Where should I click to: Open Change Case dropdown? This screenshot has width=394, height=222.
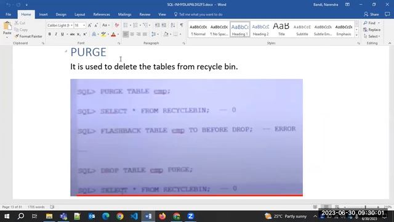(x=105, y=25)
